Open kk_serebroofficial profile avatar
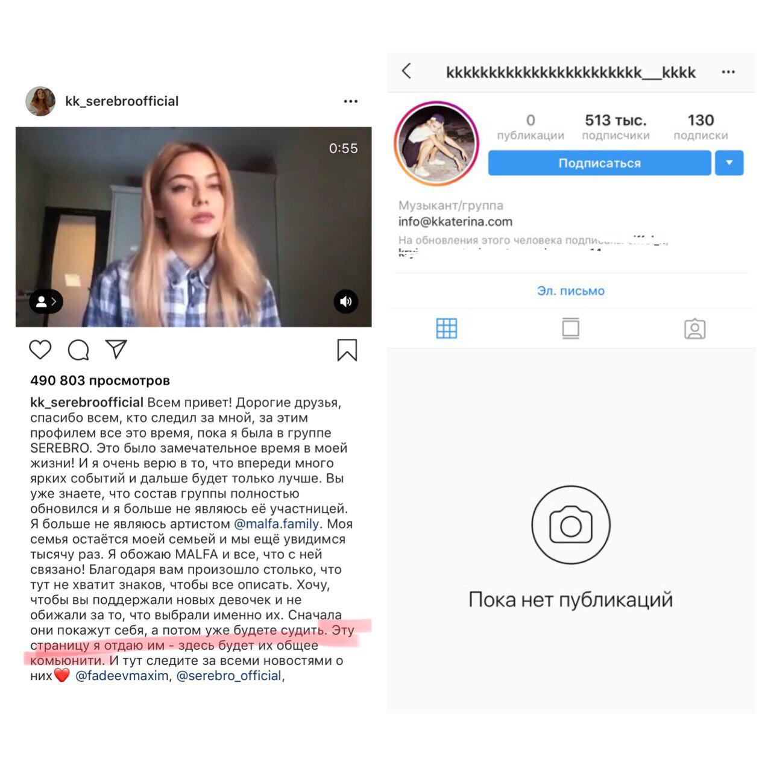 tap(40, 101)
